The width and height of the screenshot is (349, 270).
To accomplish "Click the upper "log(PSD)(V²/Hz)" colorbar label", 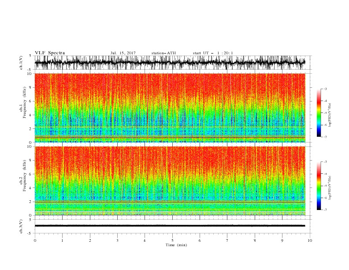I will [330, 115].
